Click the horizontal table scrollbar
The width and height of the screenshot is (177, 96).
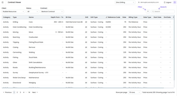tap(83, 88)
